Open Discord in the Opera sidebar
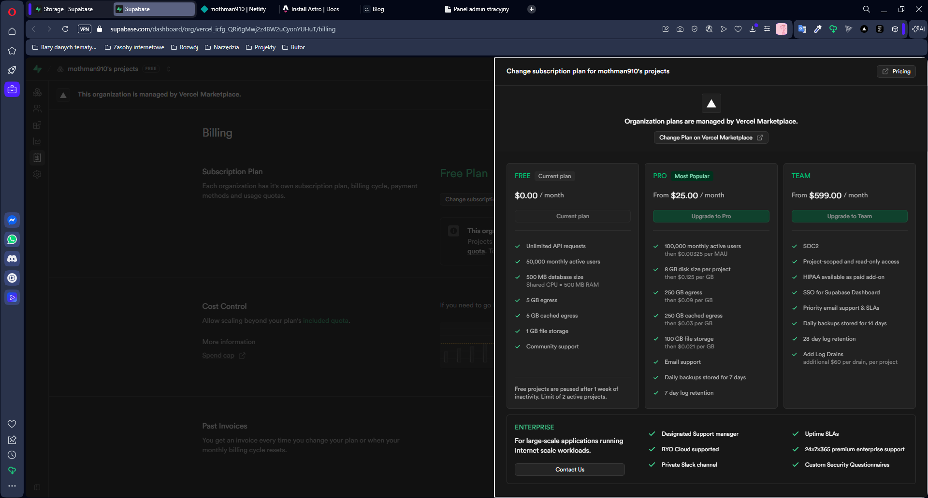The height and width of the screenshot is (498, 928). click(12, 259)
